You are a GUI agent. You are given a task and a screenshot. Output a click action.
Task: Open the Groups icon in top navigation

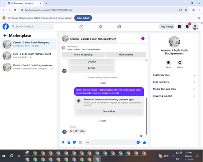coord(119,26)
